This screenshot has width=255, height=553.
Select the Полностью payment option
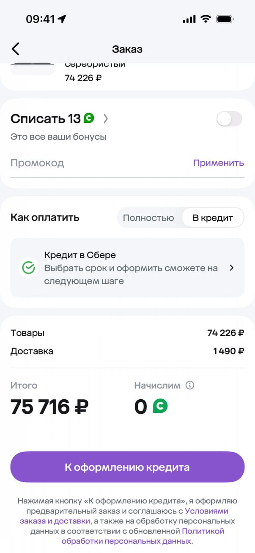(x=148, y=218)
